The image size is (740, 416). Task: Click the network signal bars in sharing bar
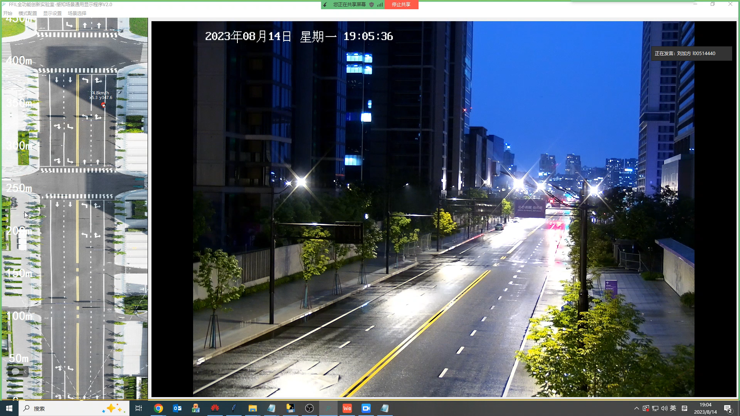click(x=380, y=5)
